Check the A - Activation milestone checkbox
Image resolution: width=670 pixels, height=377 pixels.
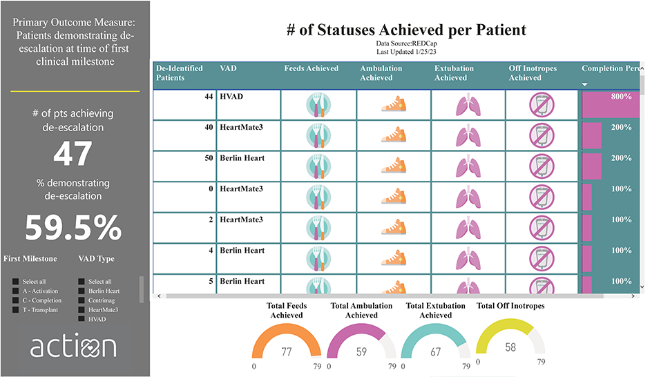(16, 291)
